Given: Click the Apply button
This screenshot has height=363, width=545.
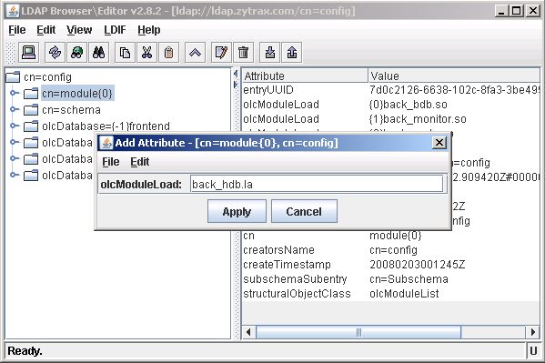Looking at the screenshot, I should click(x=237, y=211).
